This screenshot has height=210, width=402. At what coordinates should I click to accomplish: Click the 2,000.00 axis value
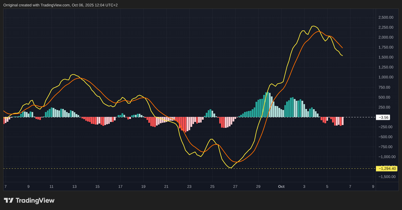(x=386, y=37)
